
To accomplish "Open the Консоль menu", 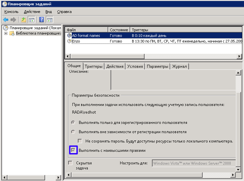I will [x=11, y=12].
